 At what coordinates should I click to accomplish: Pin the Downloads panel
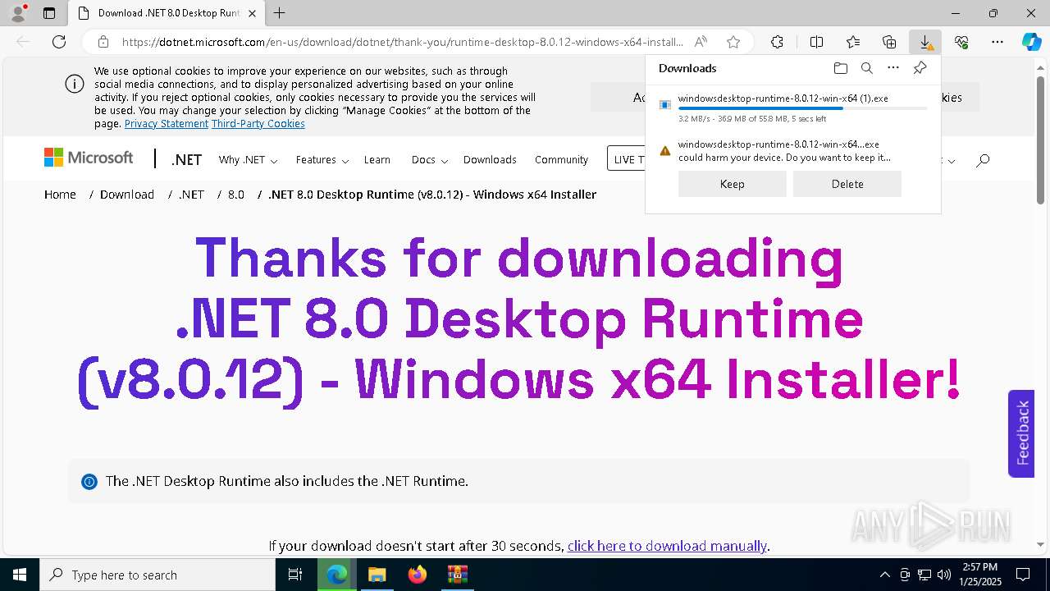(920, 68)
